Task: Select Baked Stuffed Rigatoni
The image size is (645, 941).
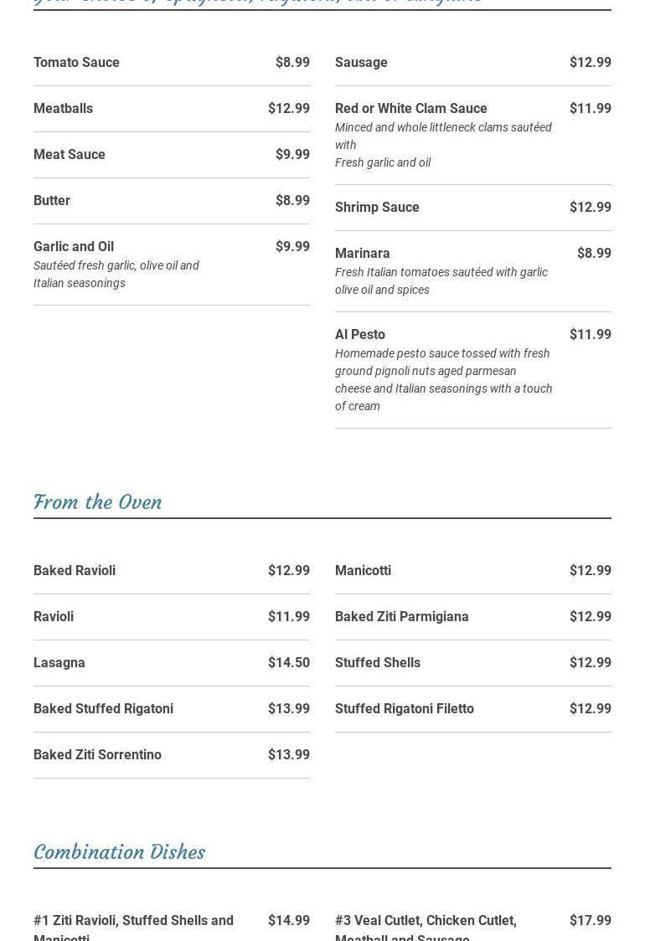Action: [x=103, y=709]
